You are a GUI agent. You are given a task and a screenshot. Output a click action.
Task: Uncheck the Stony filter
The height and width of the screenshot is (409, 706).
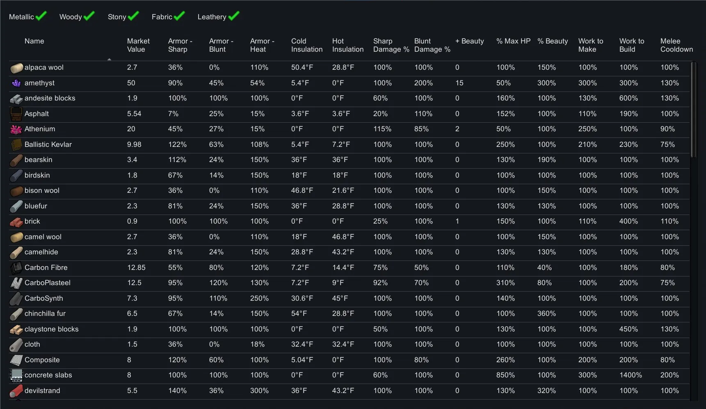pyautogui.click(x=133, y=16)
